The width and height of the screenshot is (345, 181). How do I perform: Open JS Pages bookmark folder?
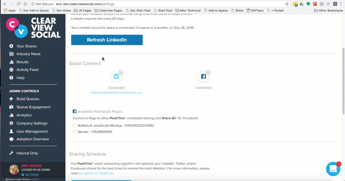[83, 10]
